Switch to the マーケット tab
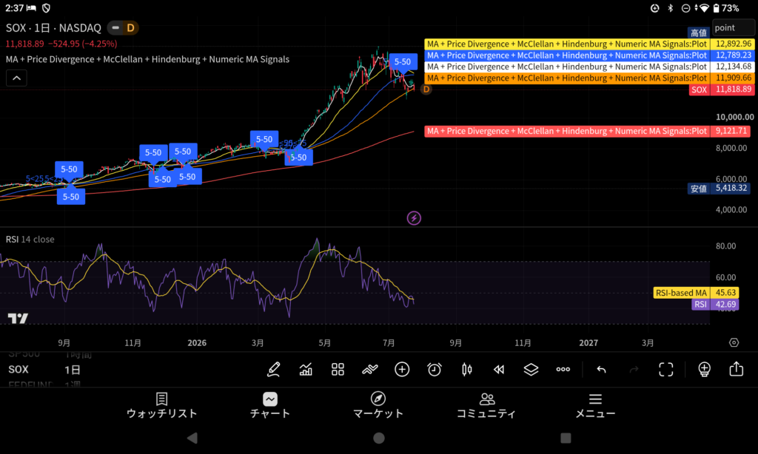This screenshot has width=758, height=454. coord(378,406)
